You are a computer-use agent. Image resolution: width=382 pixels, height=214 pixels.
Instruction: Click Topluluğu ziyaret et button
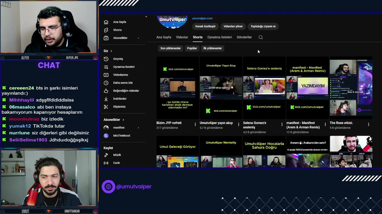pos(263,26)
